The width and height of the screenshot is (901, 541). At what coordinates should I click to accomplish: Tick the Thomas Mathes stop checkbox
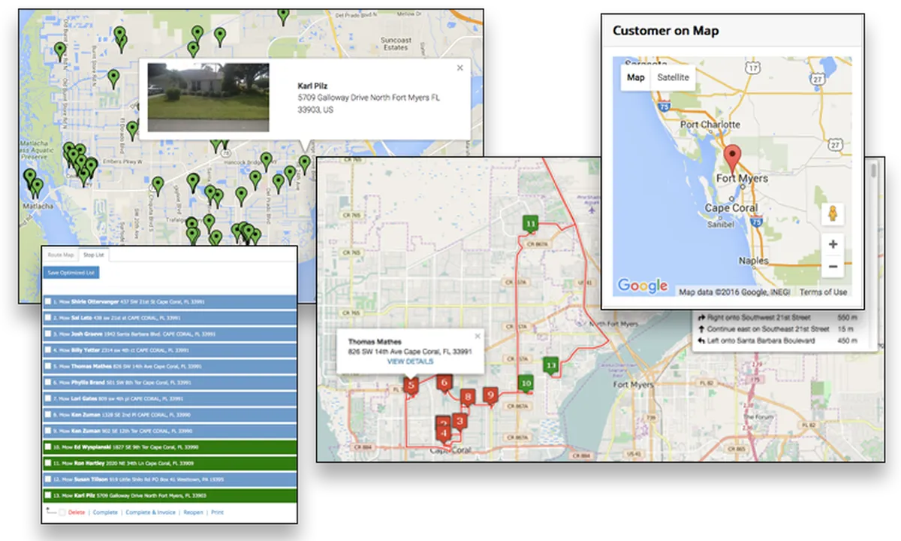(48, 366)
